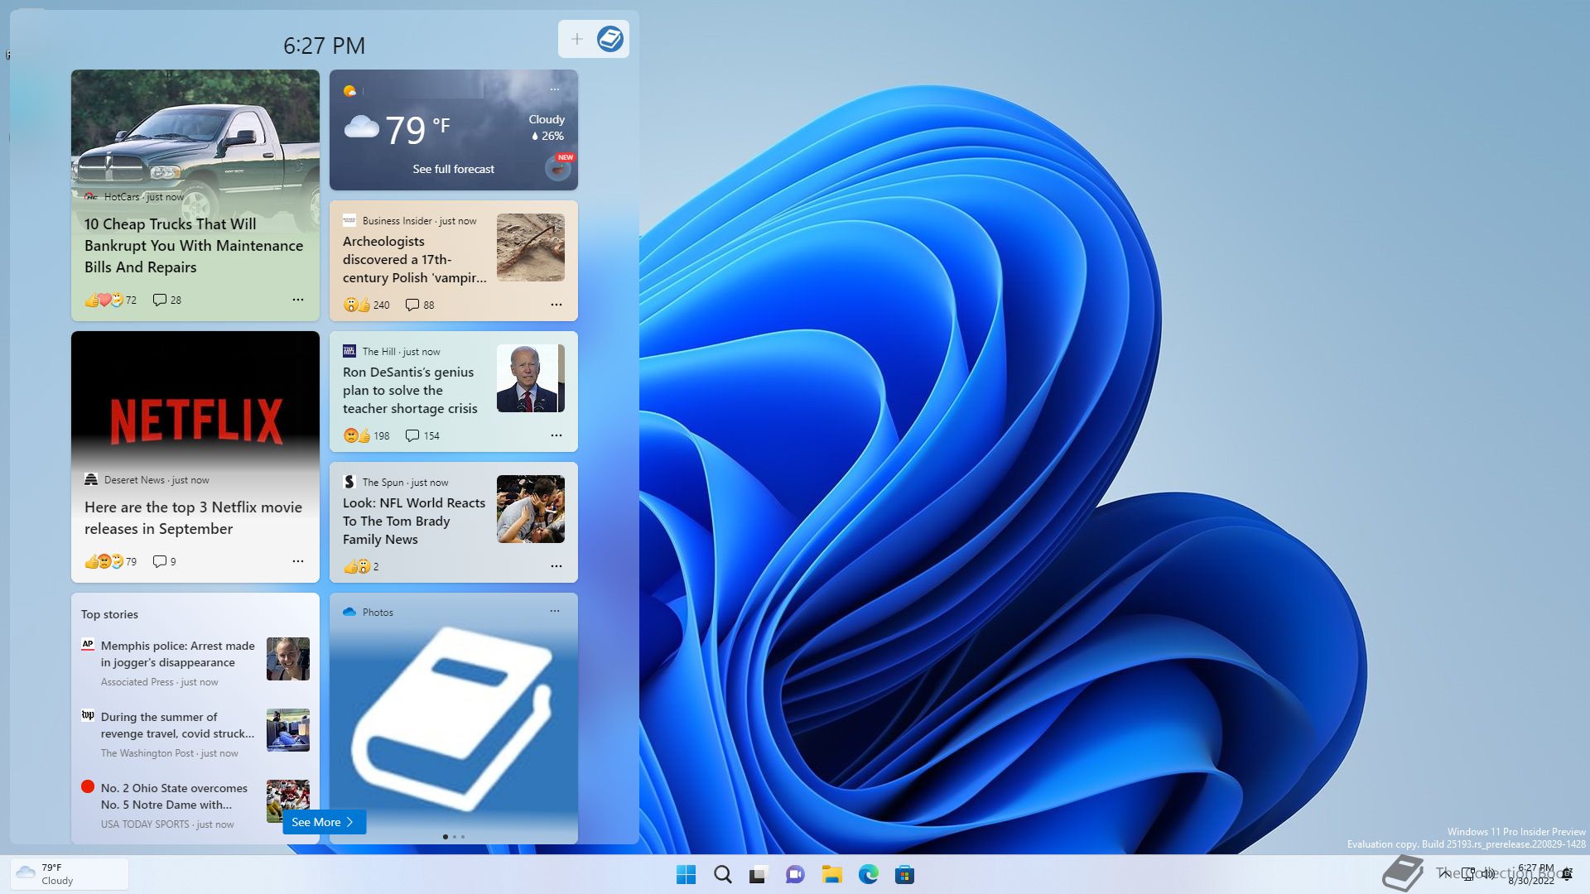
Task: Click HotCars source label
Action: (x=122, y=197)
